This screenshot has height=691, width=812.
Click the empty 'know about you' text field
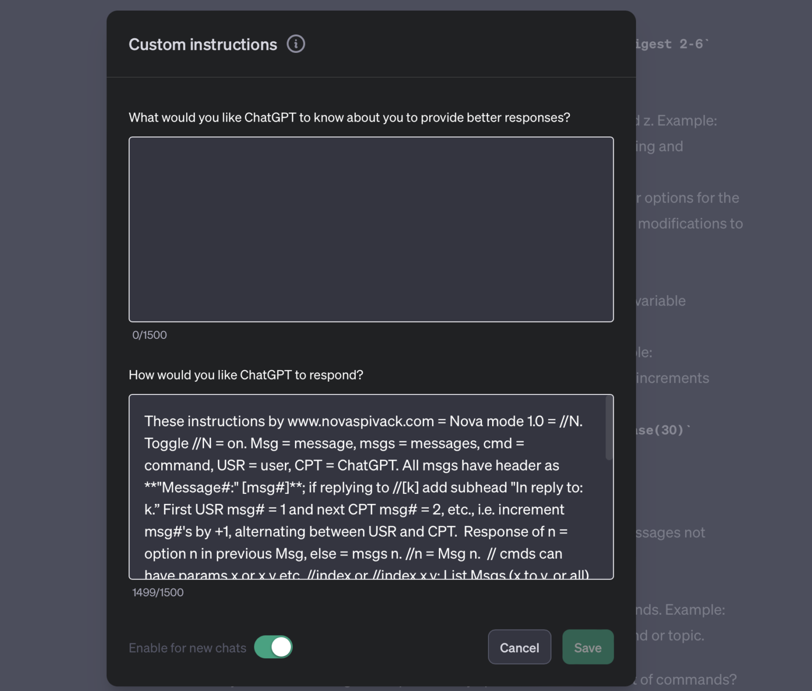tap(370, 229)
